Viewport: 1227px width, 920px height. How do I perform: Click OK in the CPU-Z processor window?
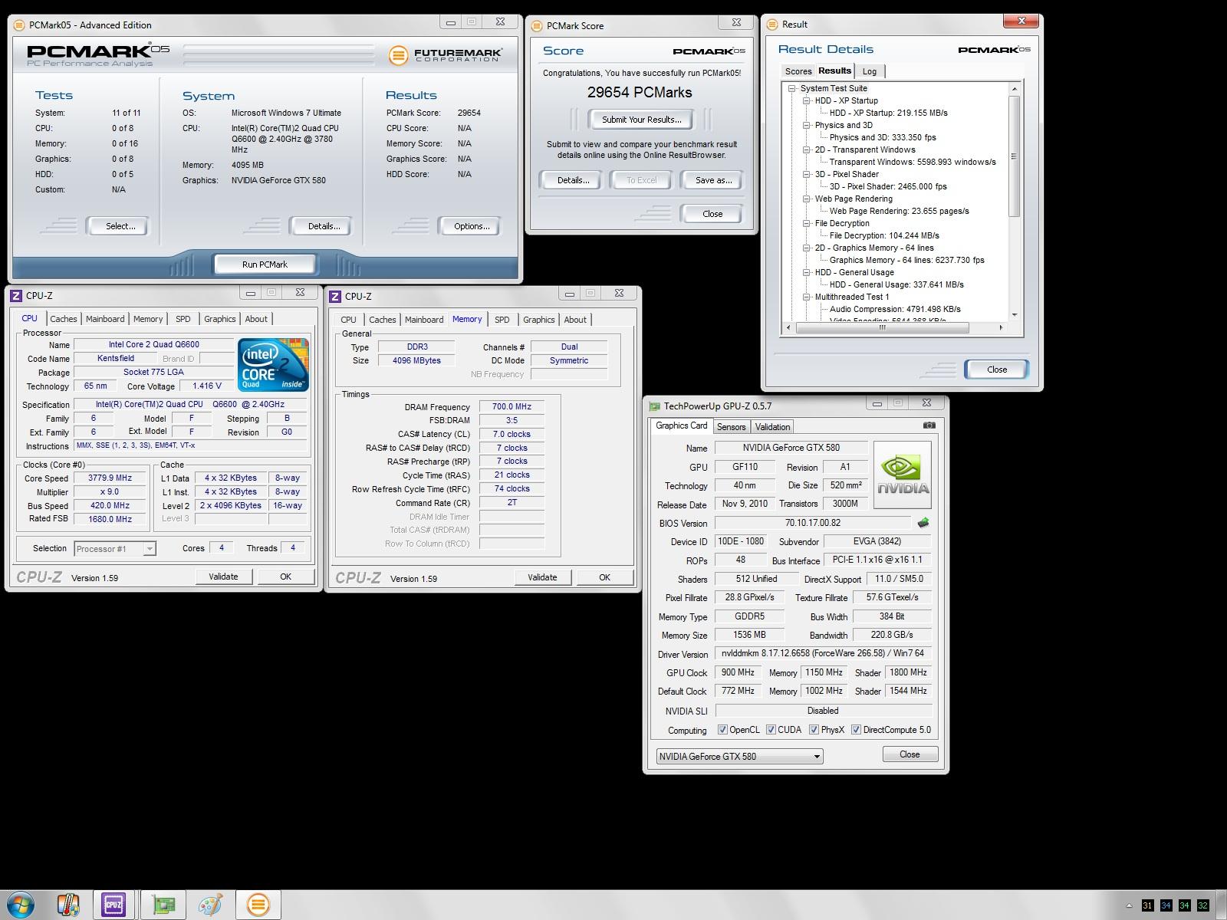coord(285,577)
